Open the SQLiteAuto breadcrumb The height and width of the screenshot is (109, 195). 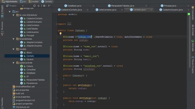pos(9,2)
